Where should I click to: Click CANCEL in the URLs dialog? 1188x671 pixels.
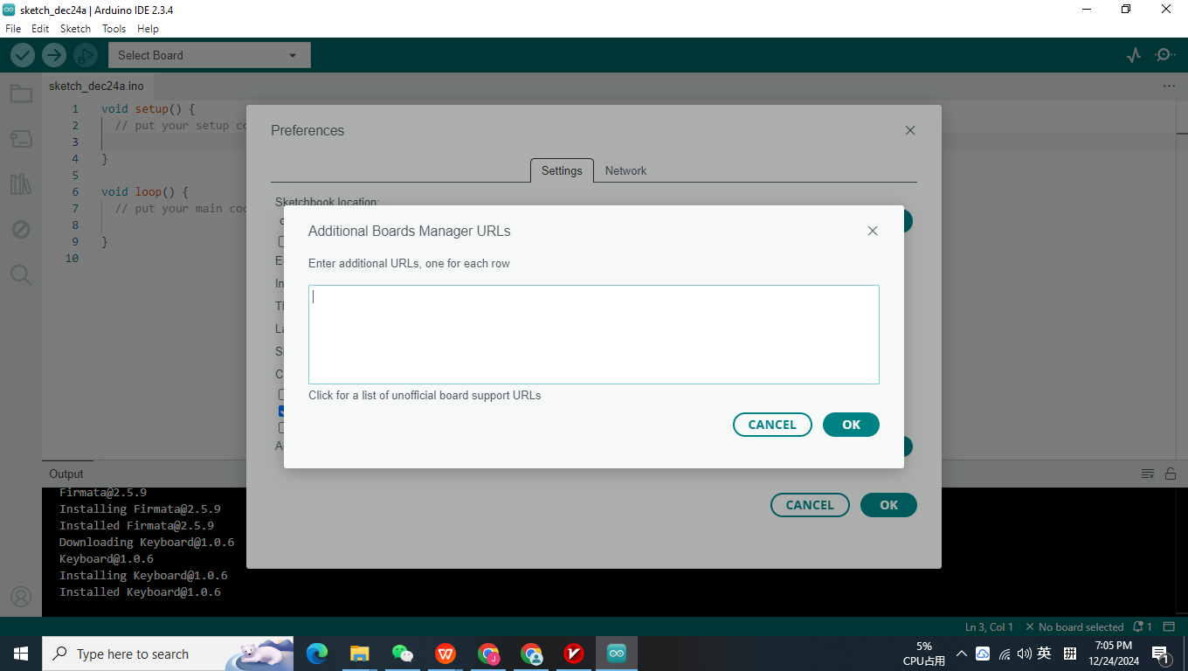[772, 425]
